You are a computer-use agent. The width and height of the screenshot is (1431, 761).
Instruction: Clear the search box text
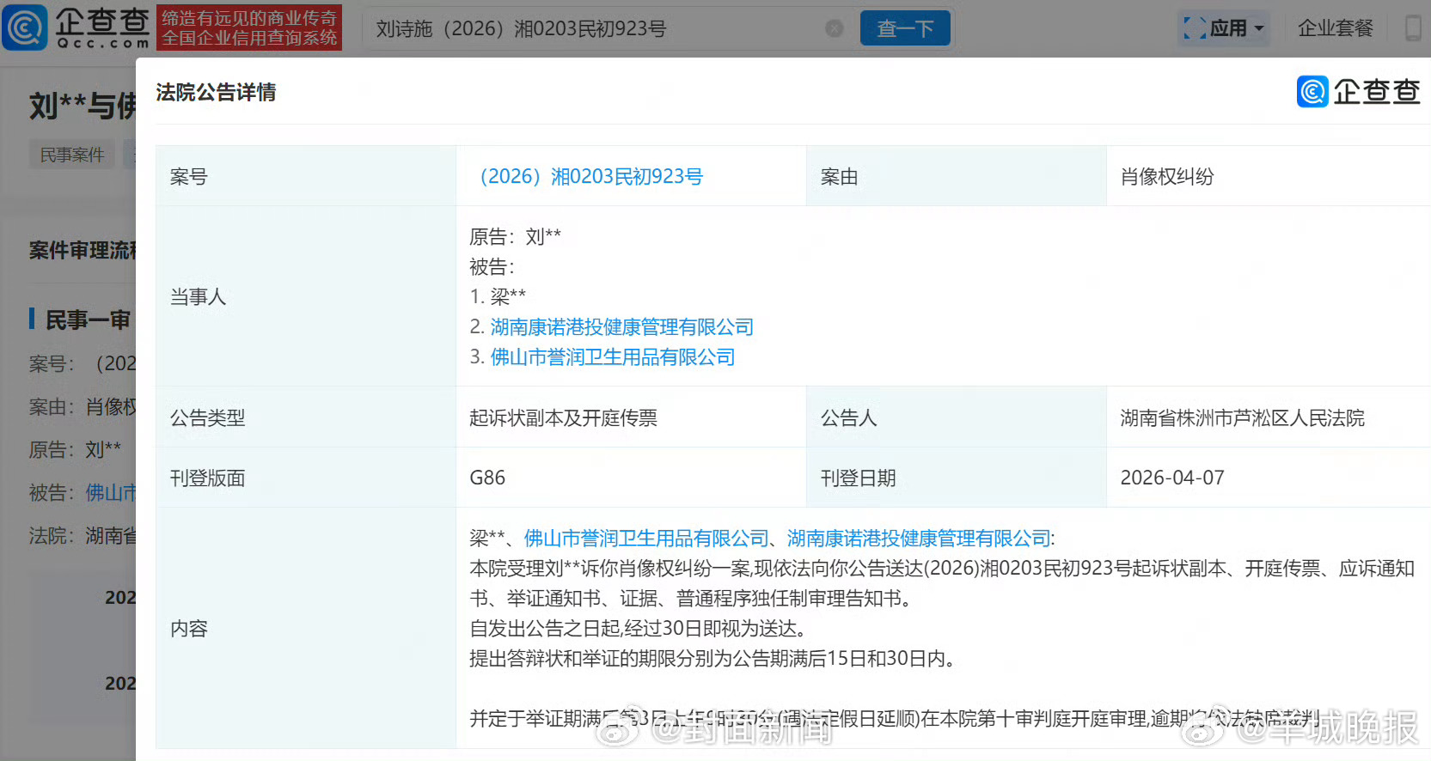(834, 28)
